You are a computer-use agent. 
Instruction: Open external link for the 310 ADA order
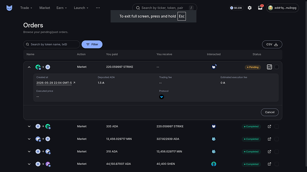(270, 152)
